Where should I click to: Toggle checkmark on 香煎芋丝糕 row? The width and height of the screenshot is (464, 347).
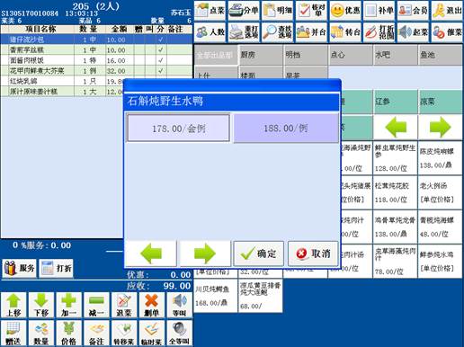pos(161,49)
